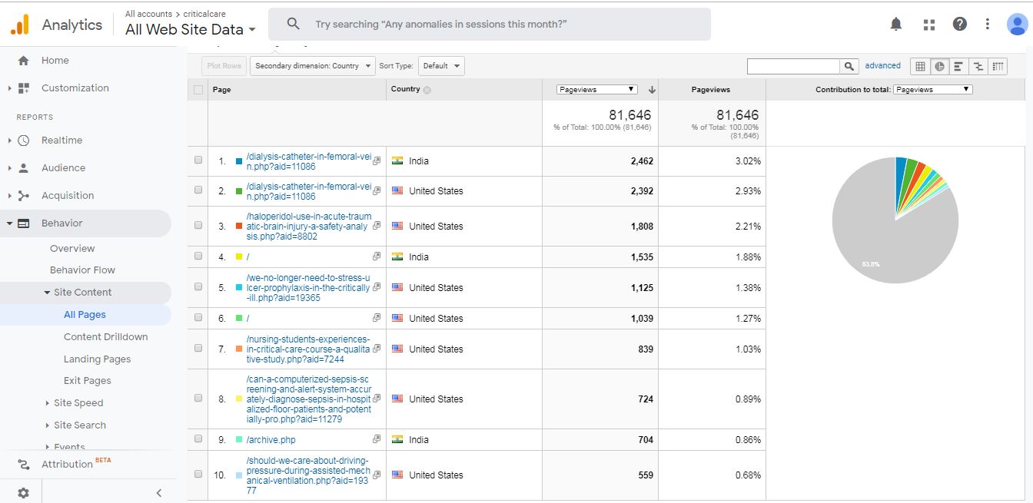Open row 1 page link in new window icon
Image resolution: width=1033 pixels, height=503 pixels.
click(377, 161)
